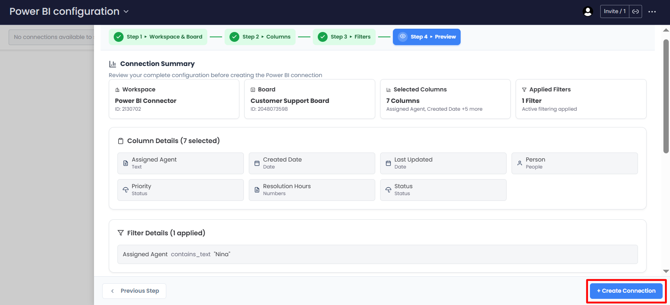The height and width of the screenshot is (305, 670).
Task: Click the 'Filter Details (1 applied)' heading
Action: tap(166, 233)
